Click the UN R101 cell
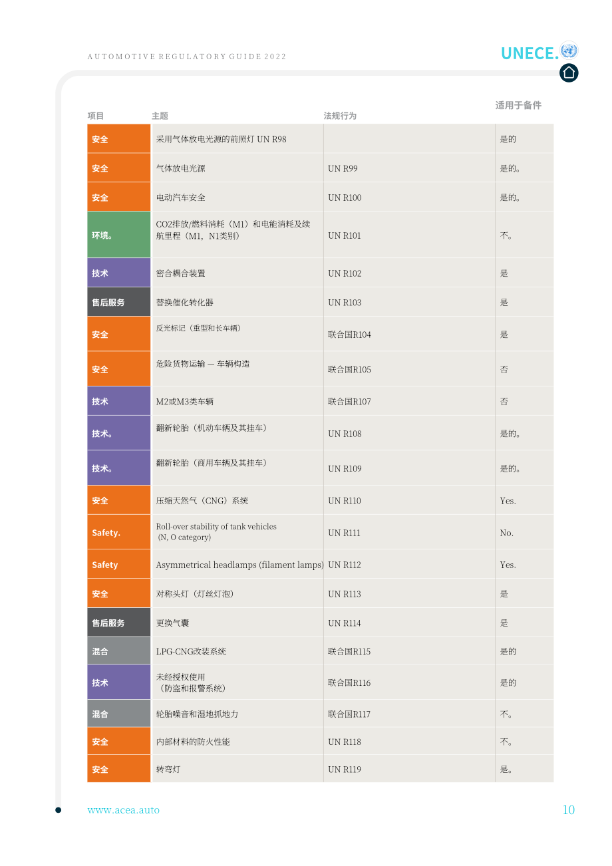The height and width of the screenshot is (866, 612). (409, 235)
